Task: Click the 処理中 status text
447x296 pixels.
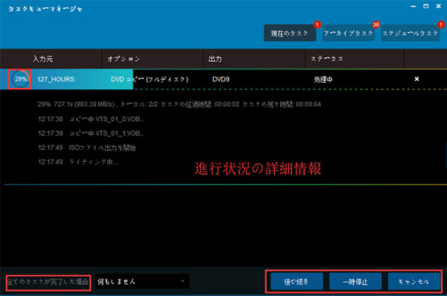Action: [323, 79]
